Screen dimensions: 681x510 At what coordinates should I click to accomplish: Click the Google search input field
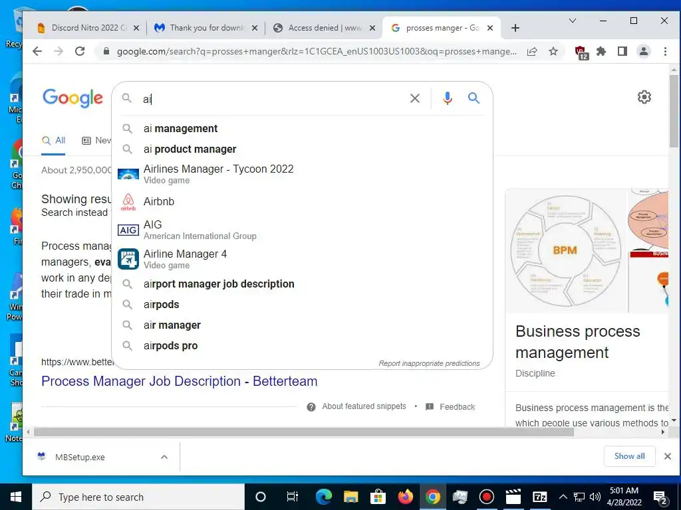click(x=273, y=99)
